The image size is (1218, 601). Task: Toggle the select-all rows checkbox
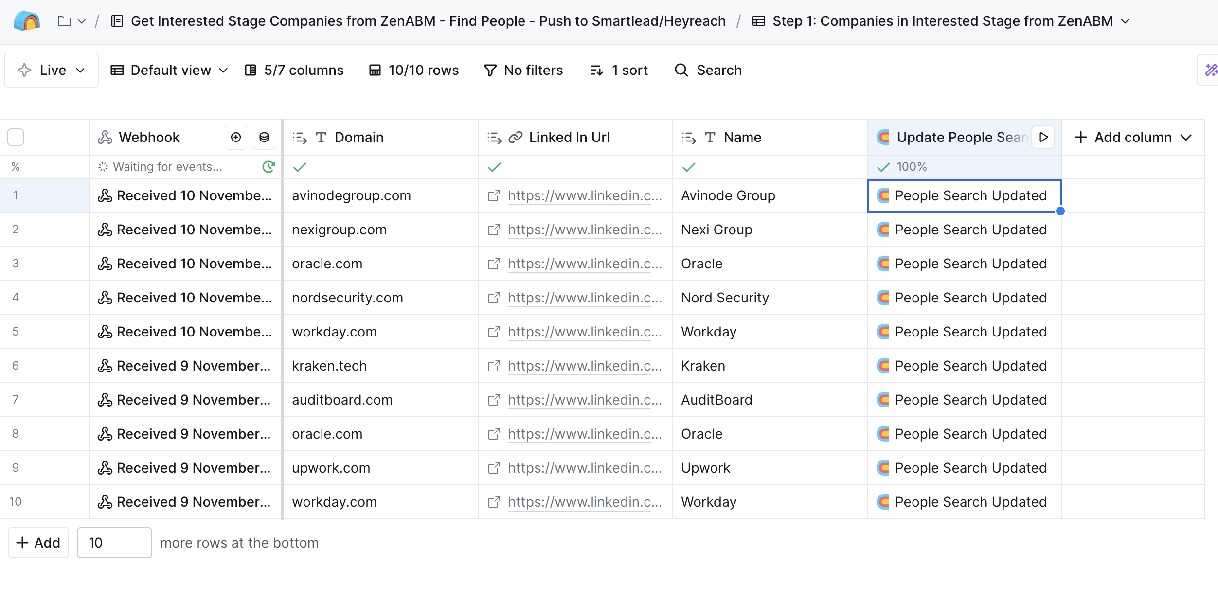point(16,137)
